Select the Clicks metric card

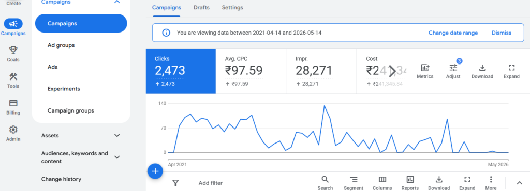[181, 71]
